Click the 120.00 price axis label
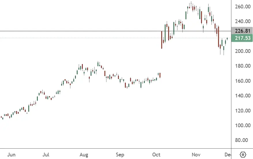Image resolution: width=253 pixels, height=159 pixels. point(242,111)
